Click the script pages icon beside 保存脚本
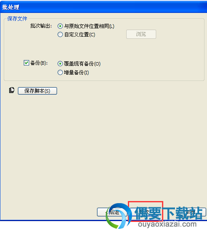The width and height of the screenshot is (207, 229). click(x=12, y=90)
